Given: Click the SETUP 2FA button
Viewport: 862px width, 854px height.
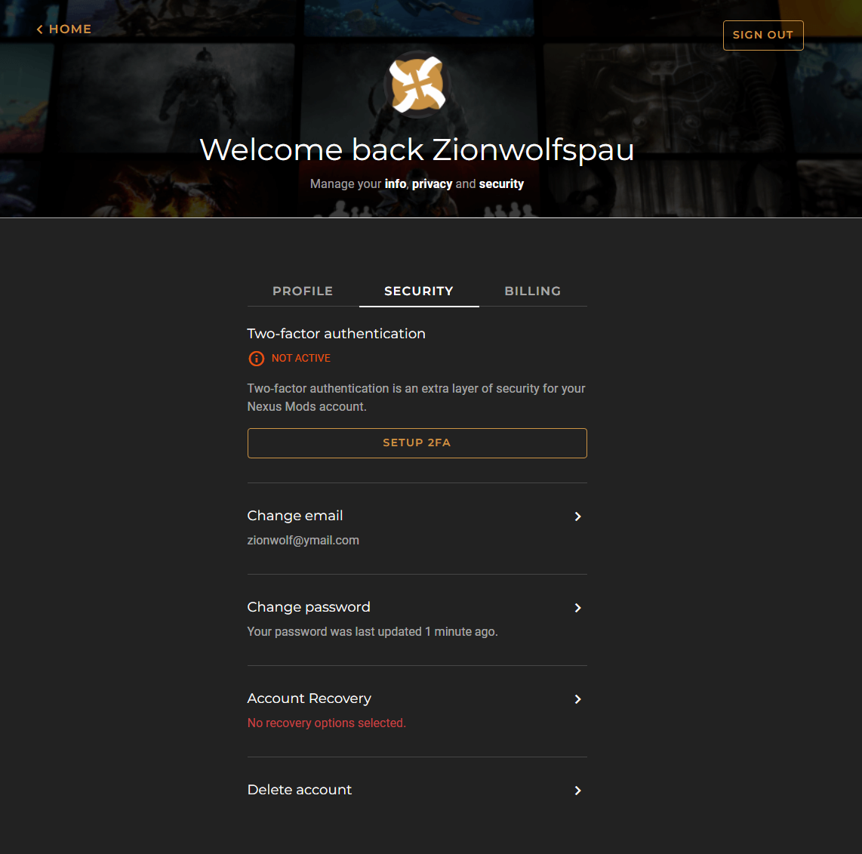Looking at the screenshot, I should (x=417, y=443).
